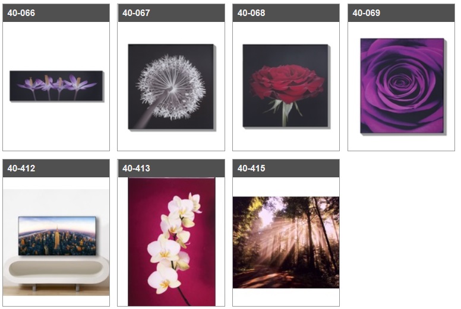Click the 40-069 product header
Viewport: 461px width, 309px height.
pos(401,13)
